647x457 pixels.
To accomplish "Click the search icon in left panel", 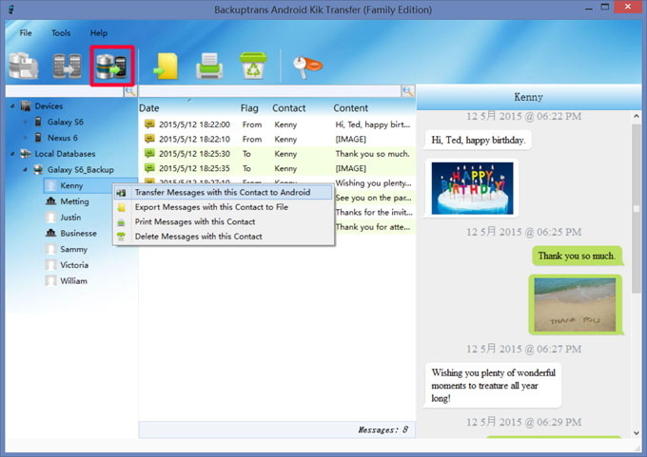I will [130, 91].
